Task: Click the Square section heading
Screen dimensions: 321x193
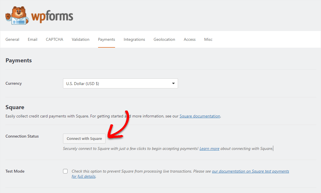Action: pyautogui.click(x=15, y=107)
